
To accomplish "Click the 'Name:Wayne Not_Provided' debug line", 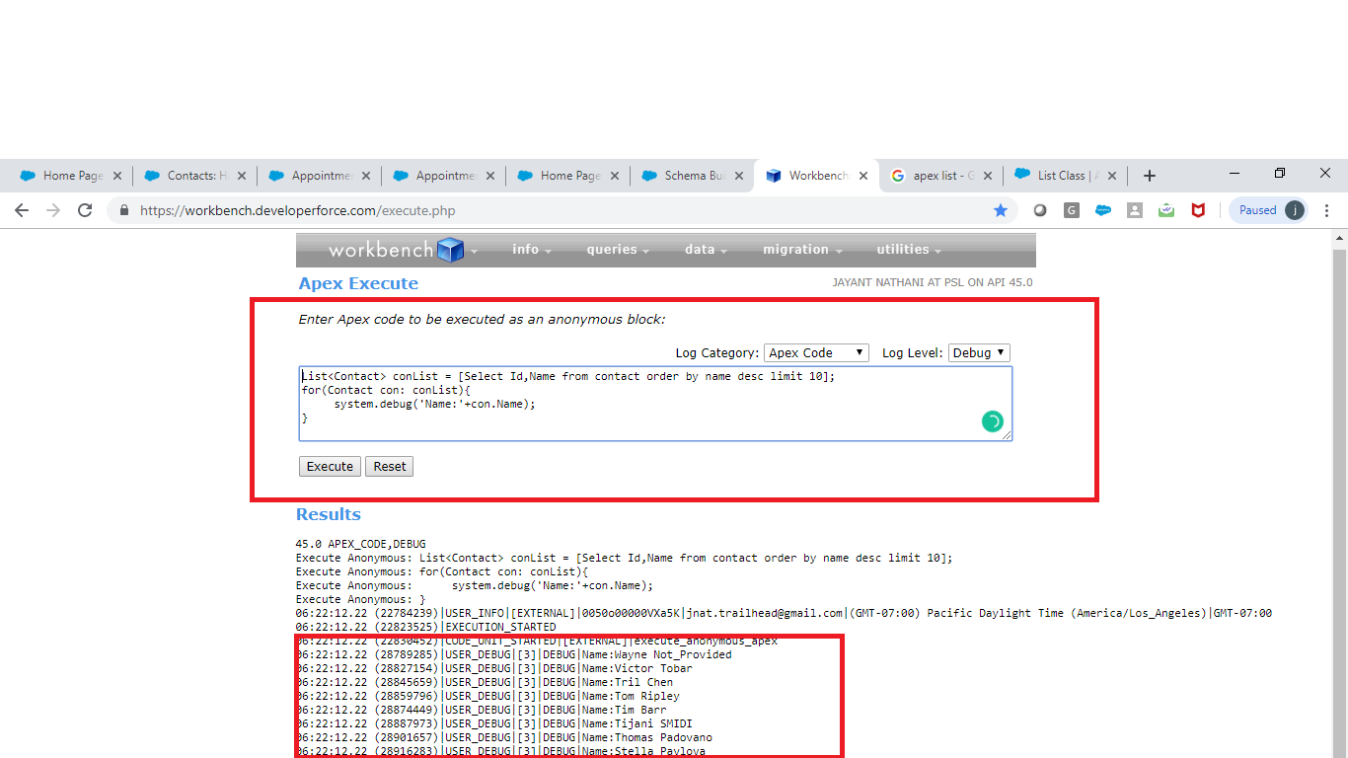I will tap(514, 654).
